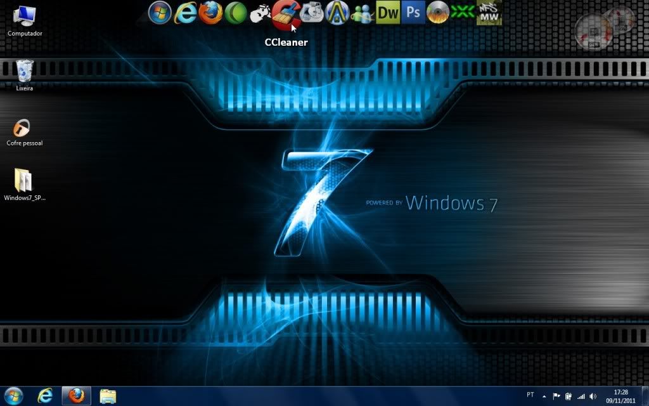Open Adobe Dreamweaver from the dock

click(x=388, y=12)
